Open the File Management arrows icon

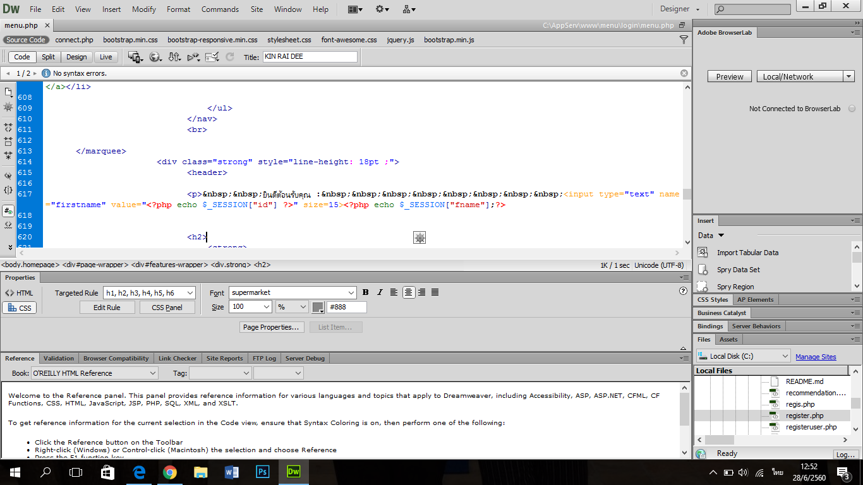[174, 57]
